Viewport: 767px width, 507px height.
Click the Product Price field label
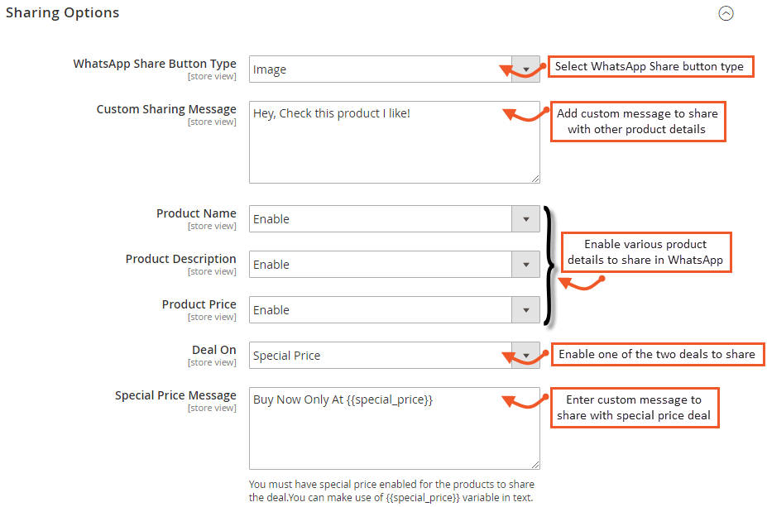pyautogui.click(x=199, y=304)
